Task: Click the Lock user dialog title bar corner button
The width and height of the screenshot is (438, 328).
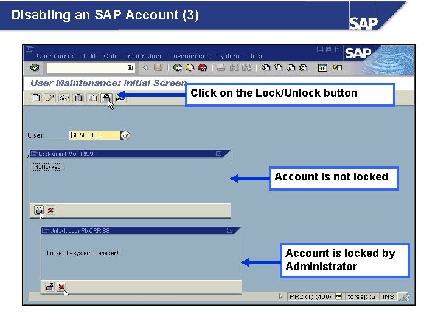Action: (219, 154)
